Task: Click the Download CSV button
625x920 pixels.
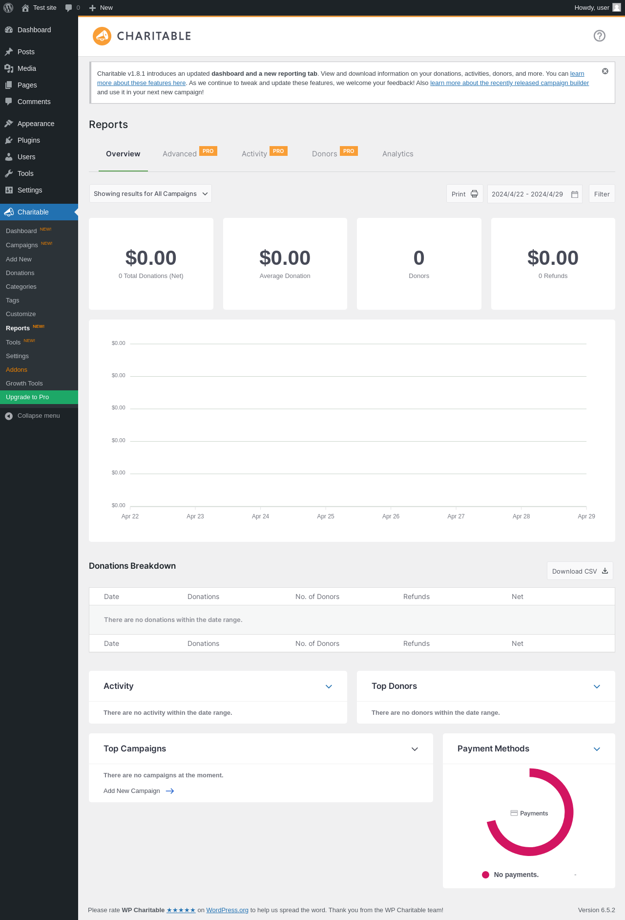Action: tap(580, 571)
